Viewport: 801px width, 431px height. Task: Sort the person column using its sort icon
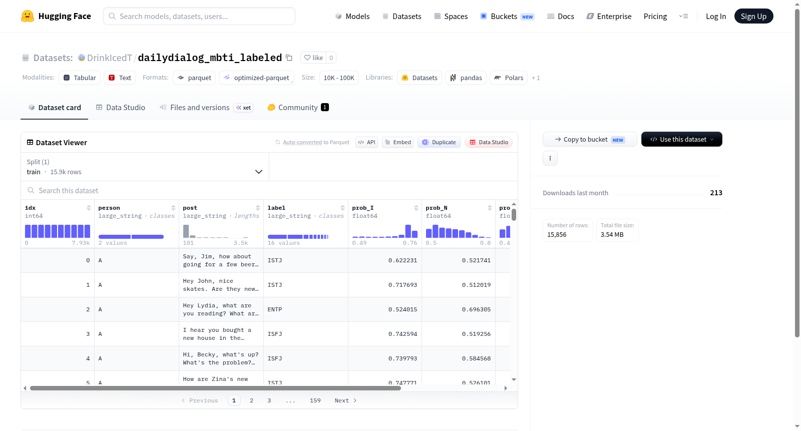[173, 208]
